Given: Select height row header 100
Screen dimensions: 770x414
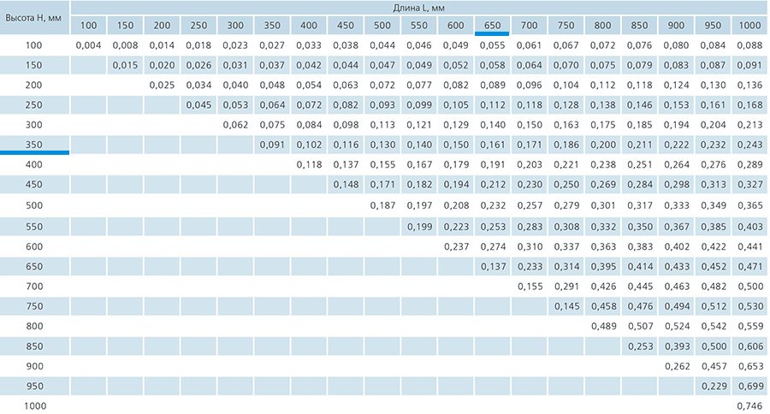Looking at the screenshot, I should (x=34, y=45).
